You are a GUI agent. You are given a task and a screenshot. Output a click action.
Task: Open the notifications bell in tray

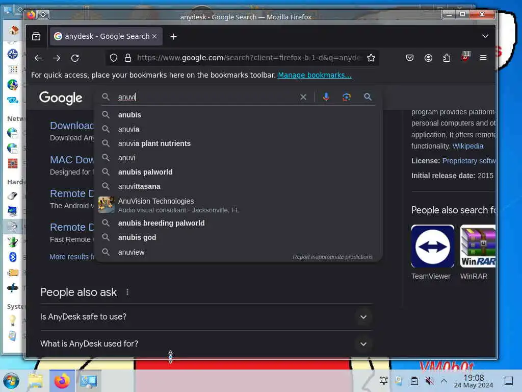coord(383,381)
